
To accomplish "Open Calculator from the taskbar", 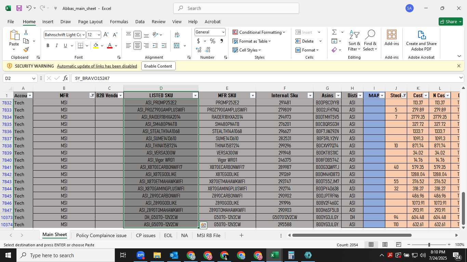I will [291, 255].
